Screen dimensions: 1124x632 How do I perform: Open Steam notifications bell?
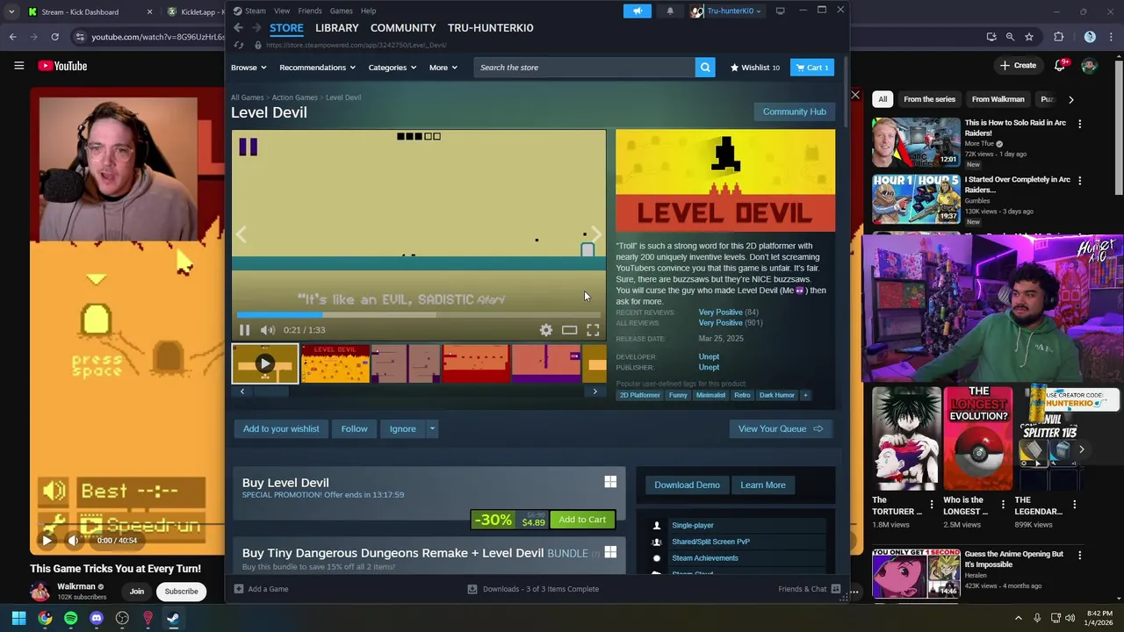[670, 11]
